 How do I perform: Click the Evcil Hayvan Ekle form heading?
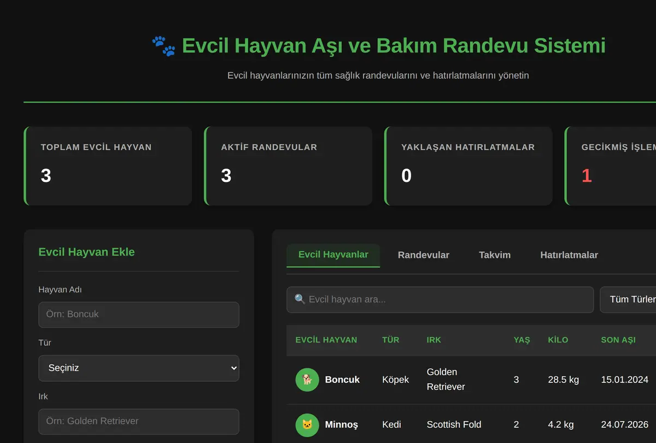point(86,252)
